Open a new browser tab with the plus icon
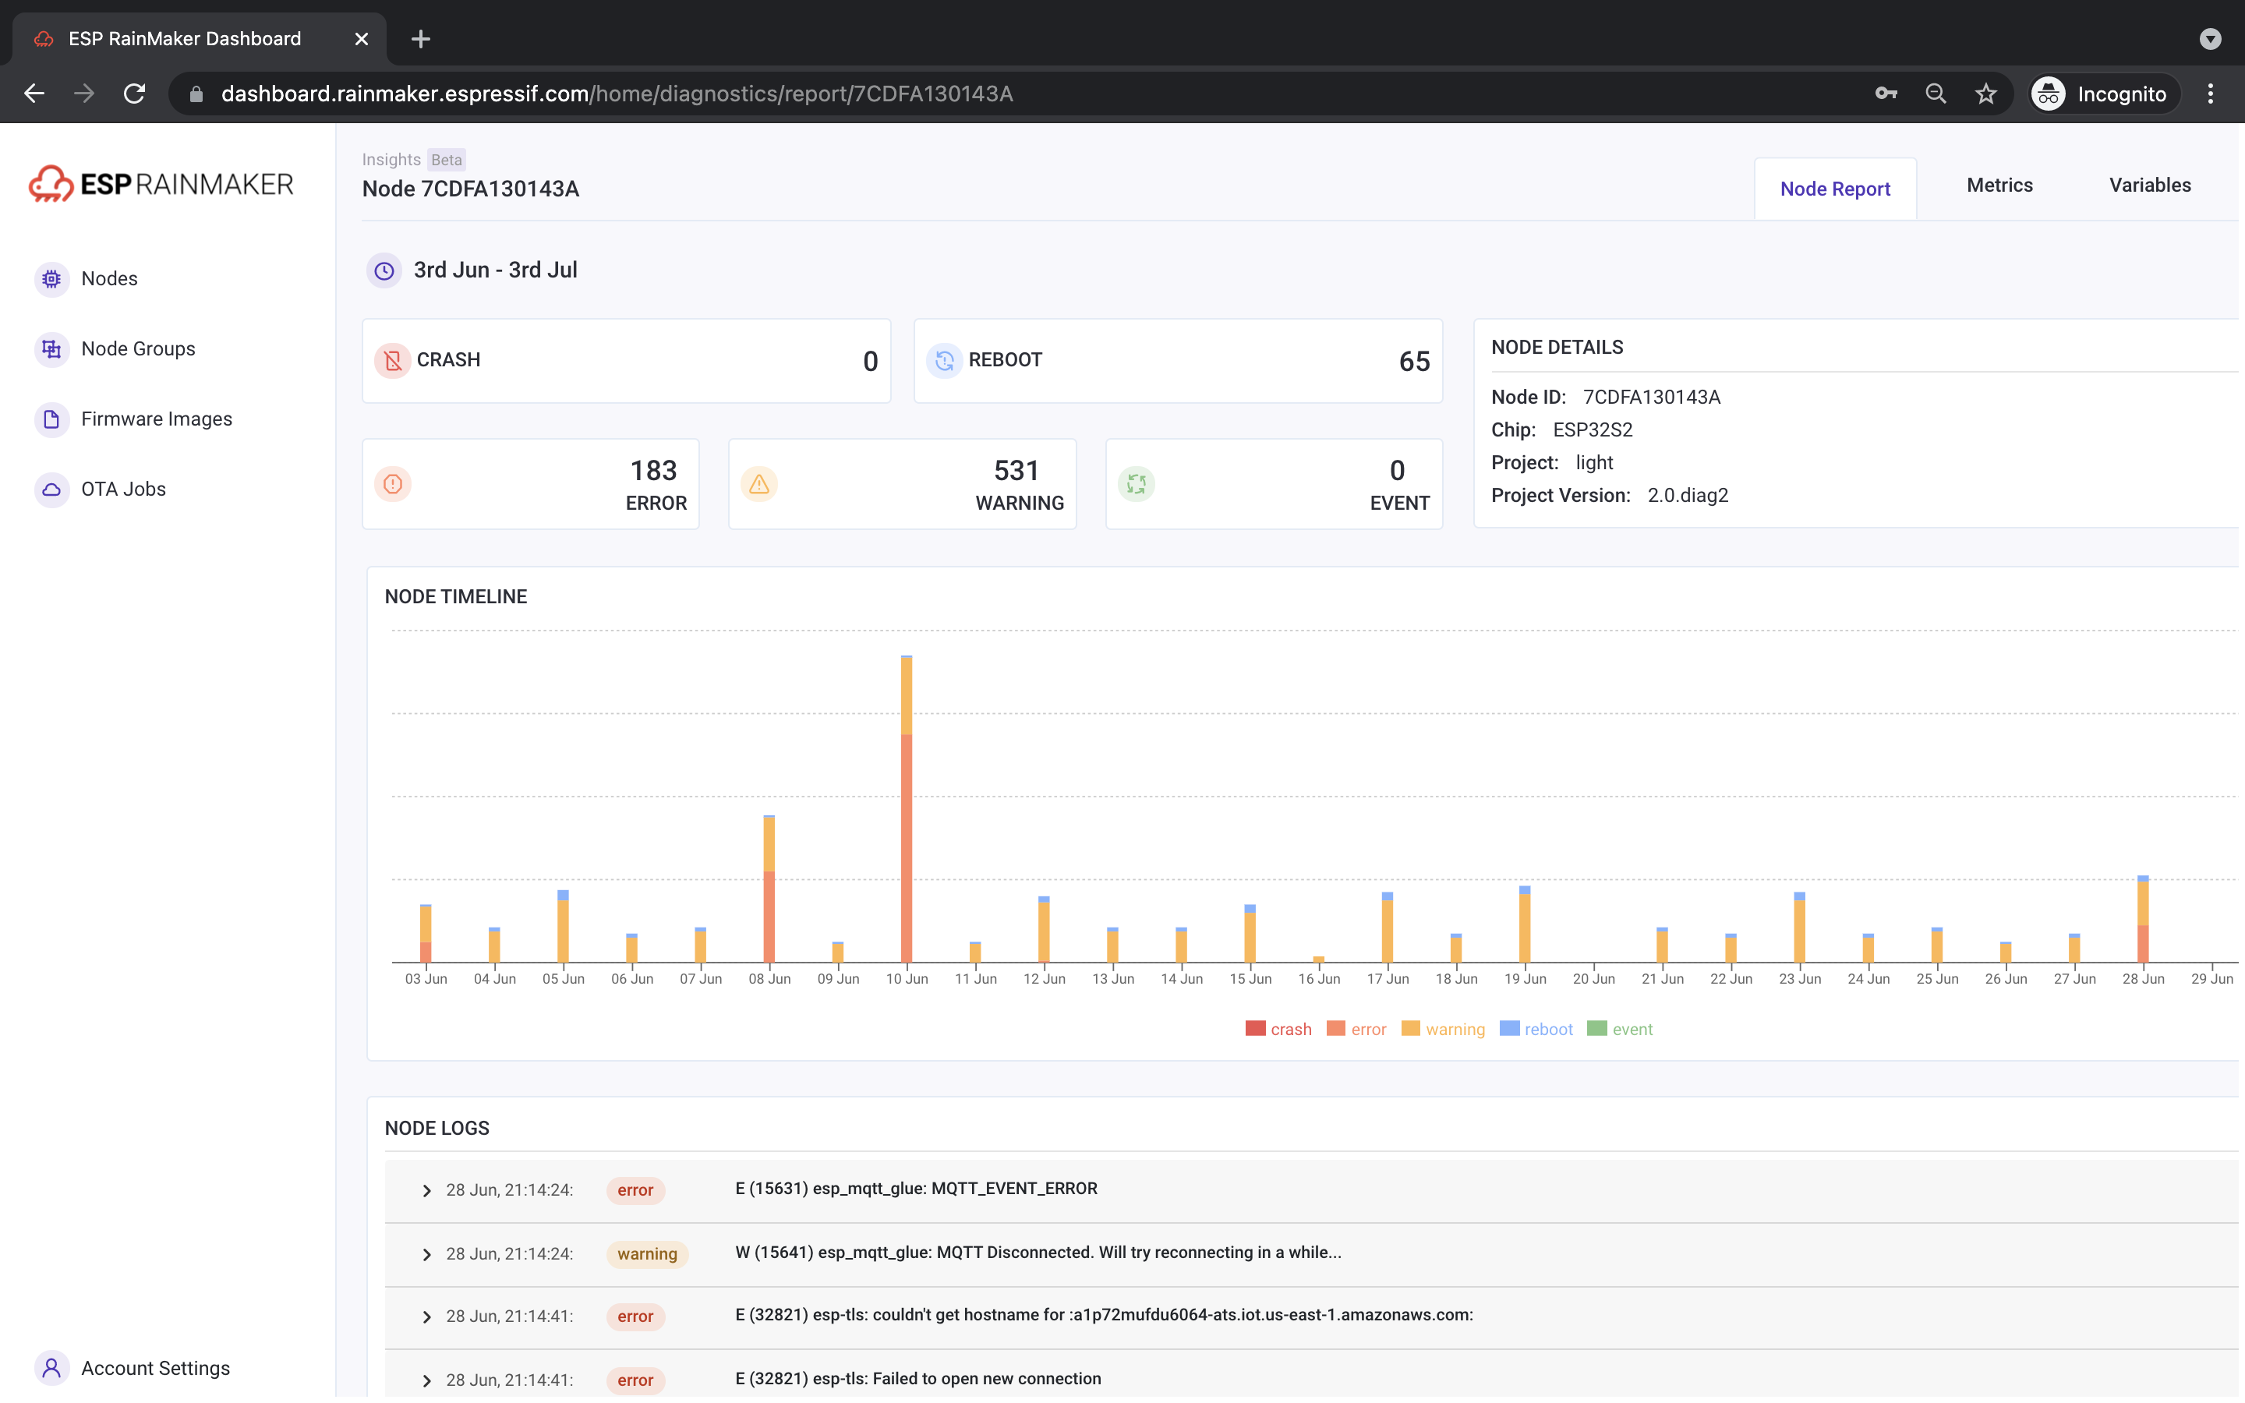The image size is (2245, 1403). [x=420, y=39]
